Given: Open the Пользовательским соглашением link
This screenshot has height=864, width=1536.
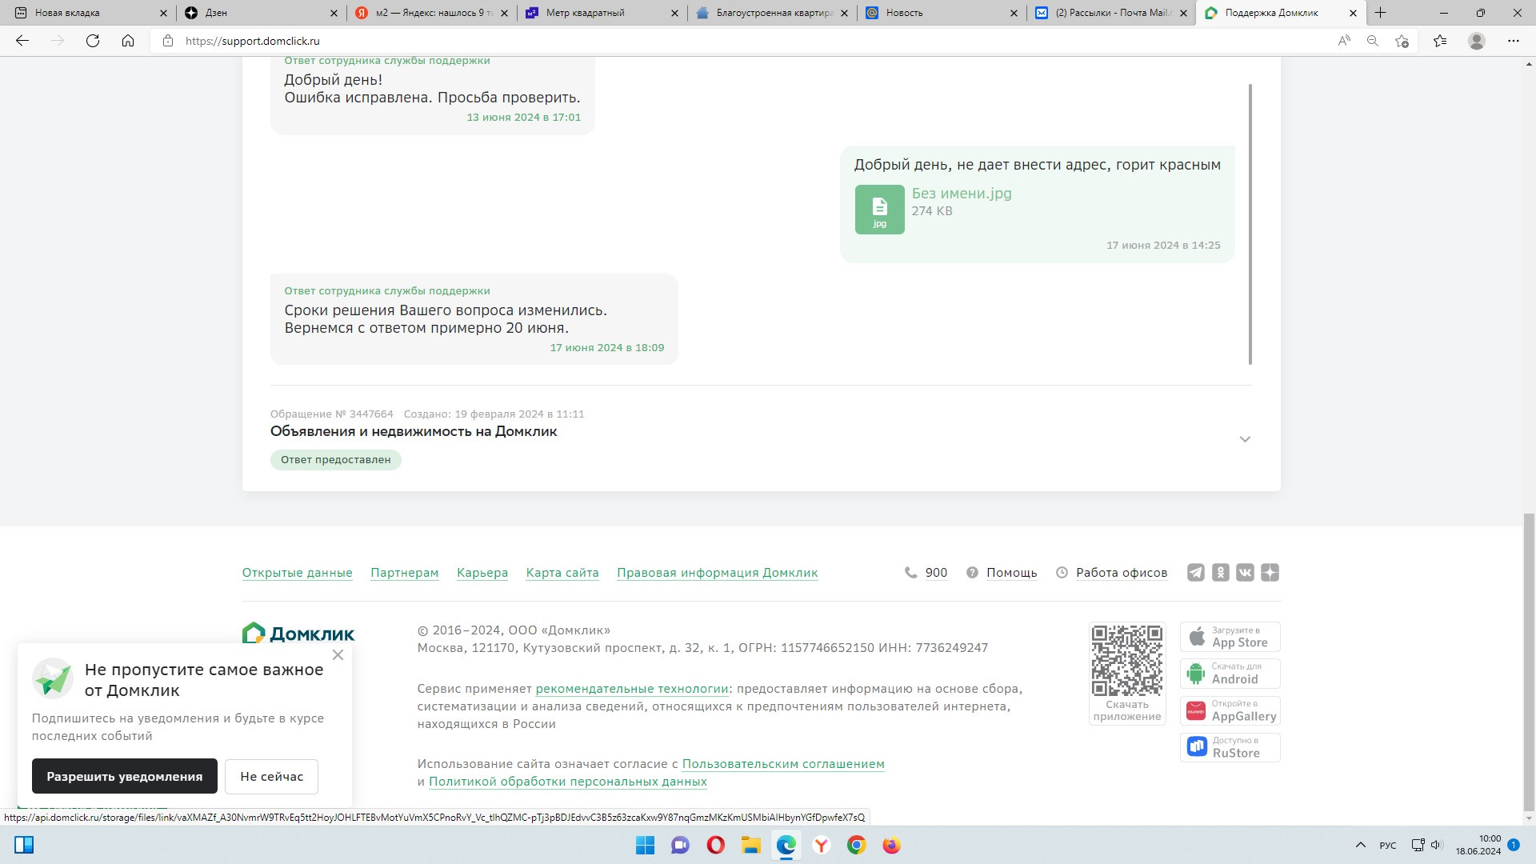Looking at the screenshot, I should tap(782, 764).
